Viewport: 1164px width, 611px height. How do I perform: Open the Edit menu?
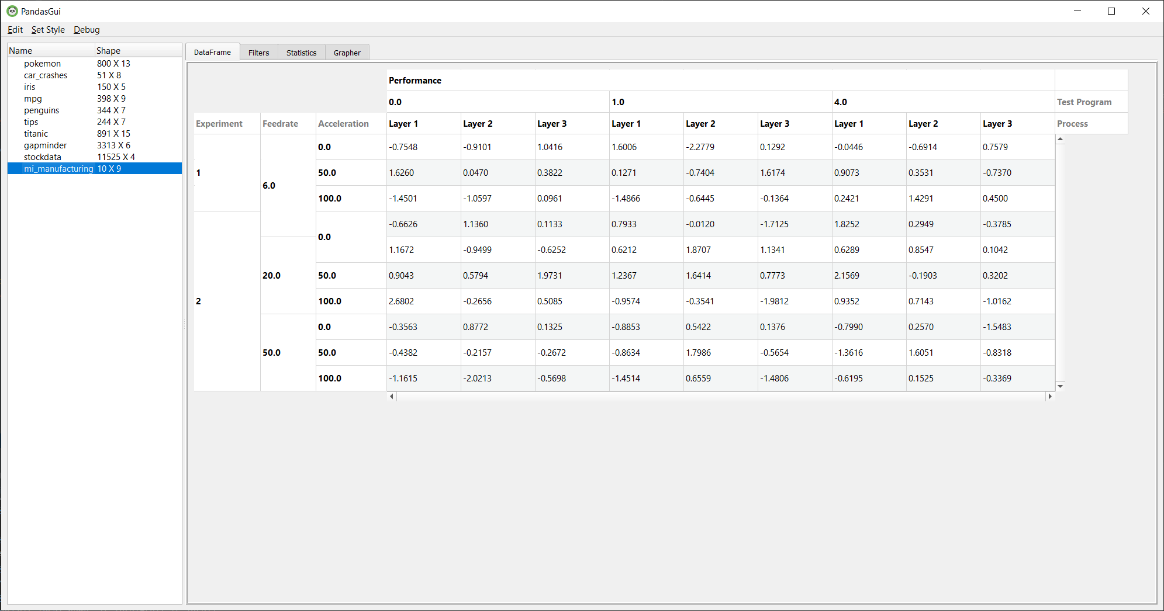(x=15, y=30)
